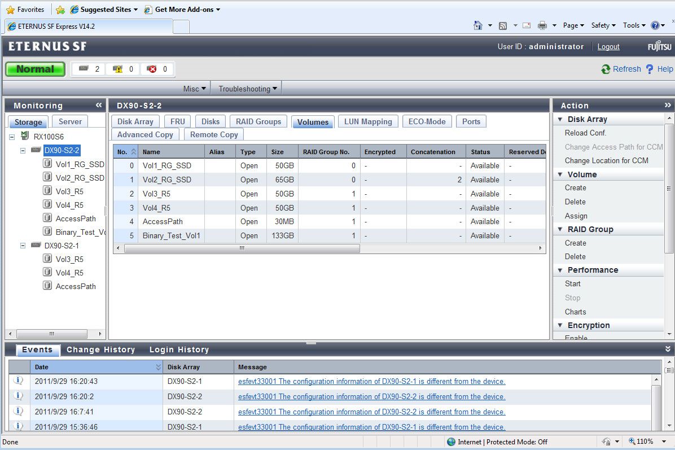This screenshot has width=675, height=450.
Task: Click the Internet globe icon in status bar
Action: click(x=451, y=442)
